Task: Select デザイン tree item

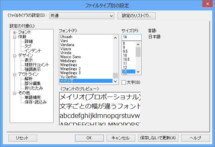Action: coord(26,55)
